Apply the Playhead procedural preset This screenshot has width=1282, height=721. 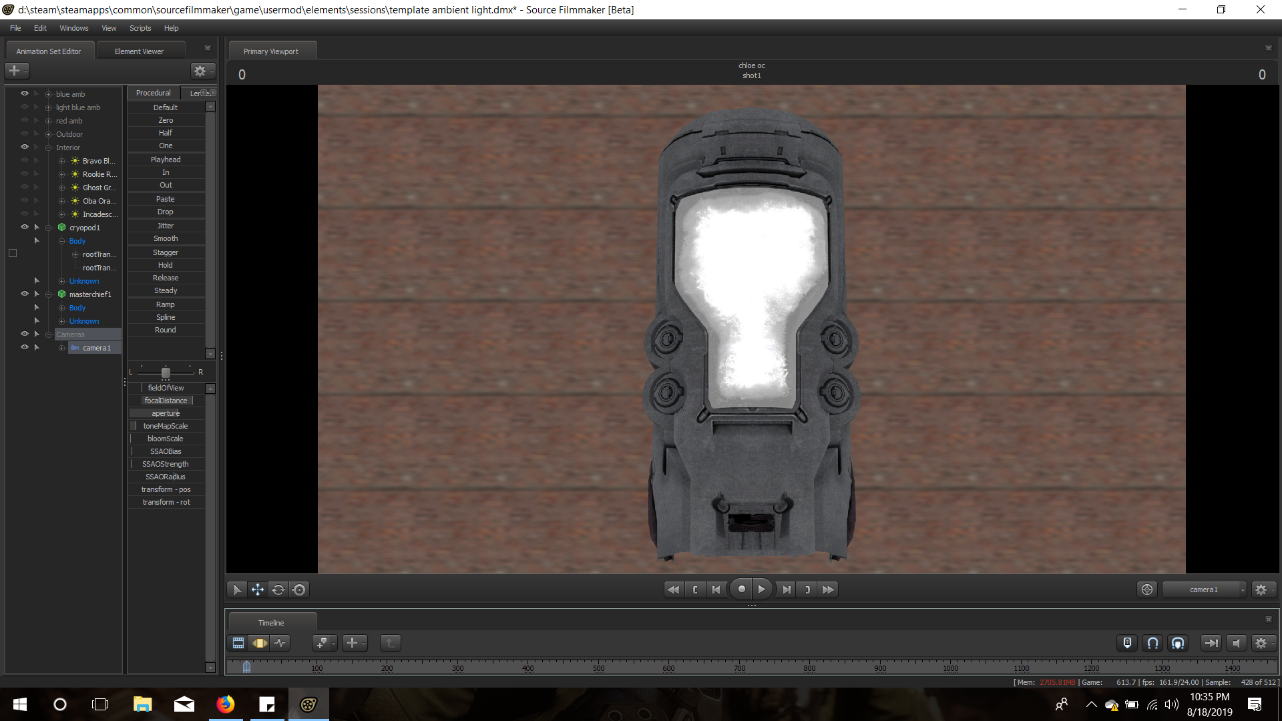coord(166,160)
